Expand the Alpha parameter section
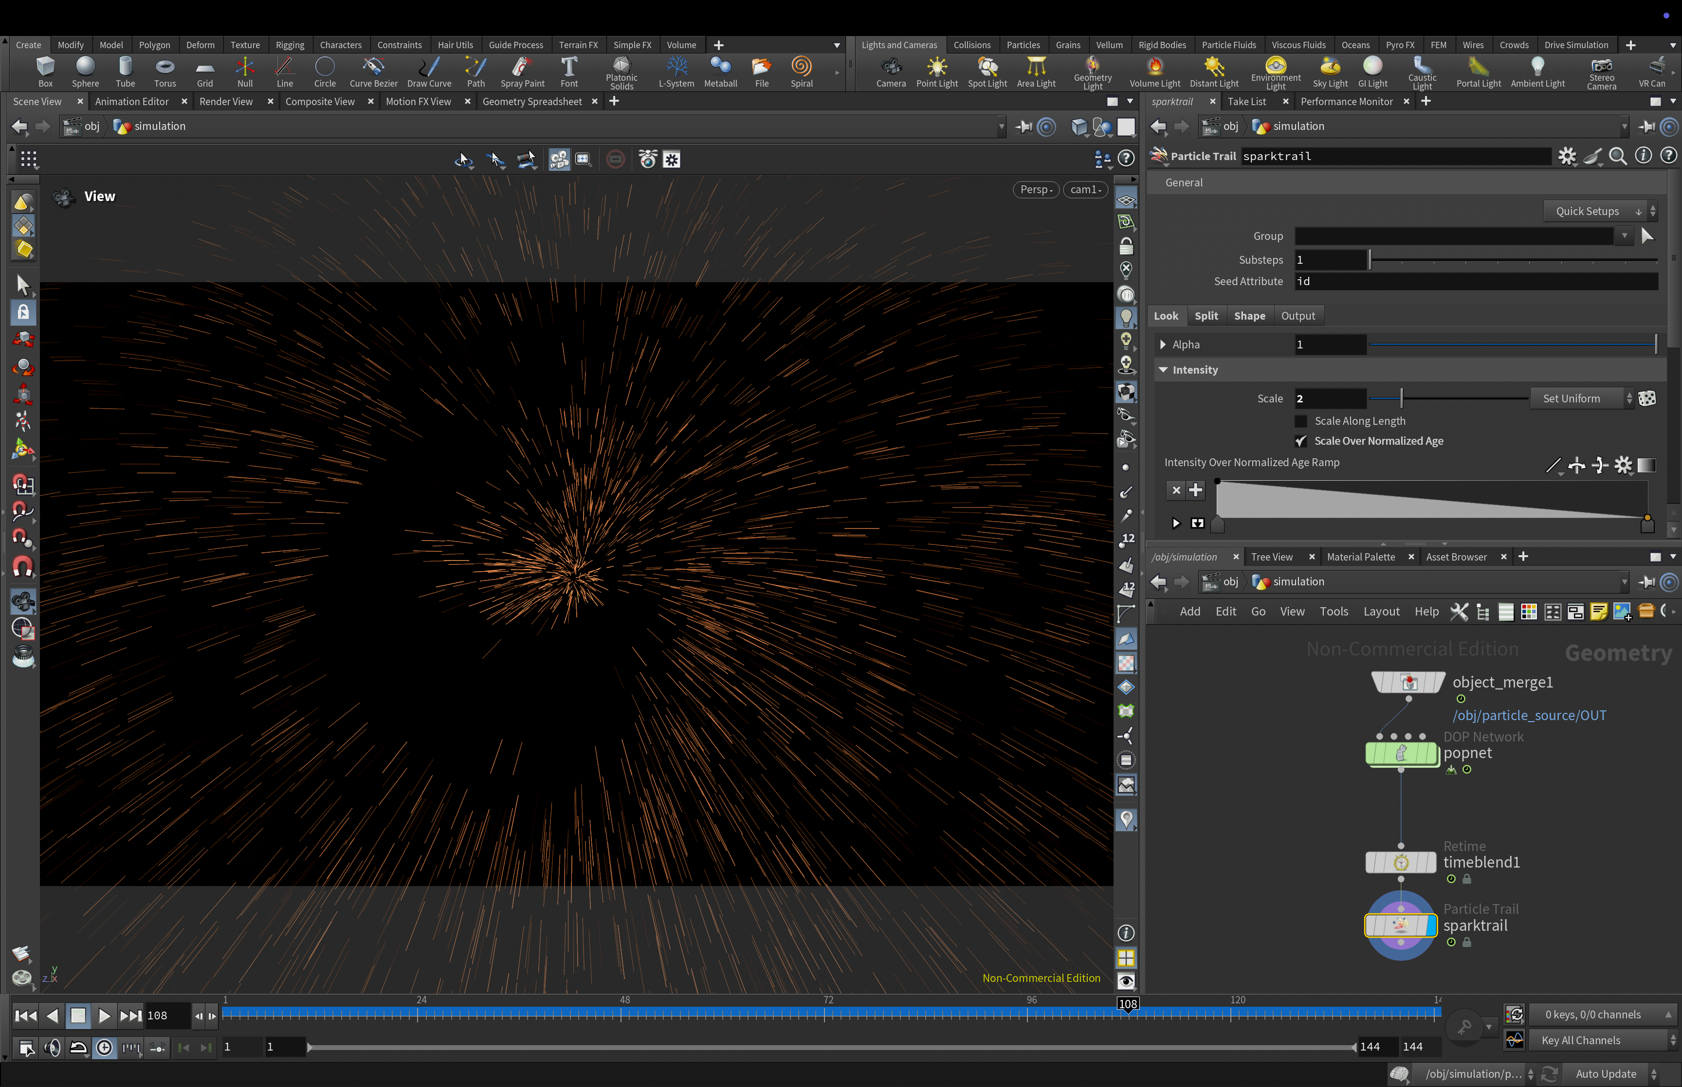This screenshot has height=1087, width=1682. coord(1163,344)
